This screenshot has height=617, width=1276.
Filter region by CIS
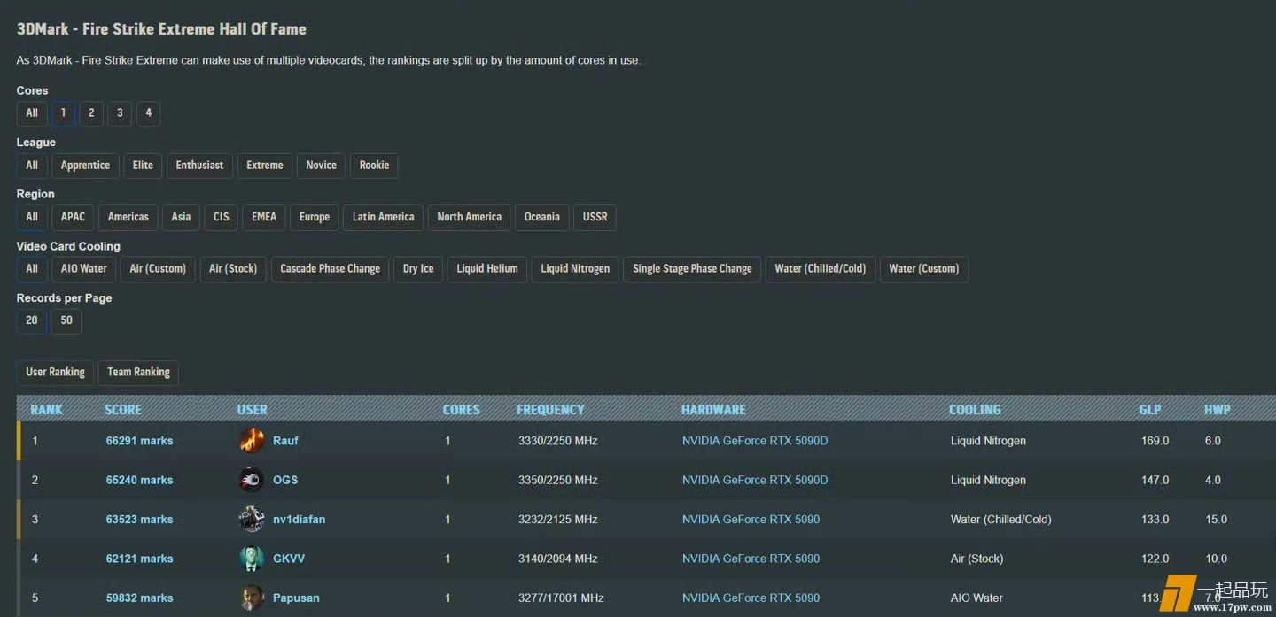221,217
